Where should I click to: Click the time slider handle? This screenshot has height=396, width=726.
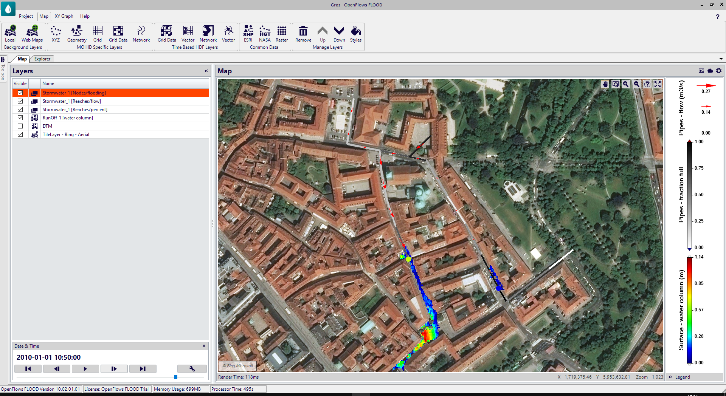[176, 377]
